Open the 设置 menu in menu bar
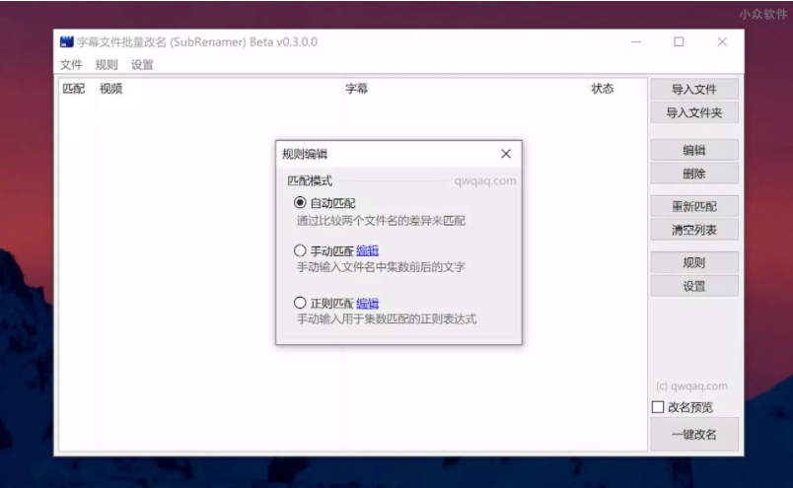This screenshot has height=488, width=793. pyautogui.click(x=142, y=65)
